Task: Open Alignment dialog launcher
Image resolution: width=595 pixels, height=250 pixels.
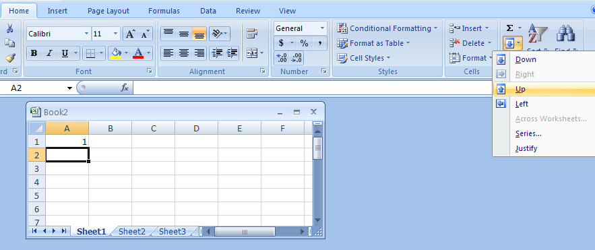Action: pyautogui.click(x=262, y=71)
